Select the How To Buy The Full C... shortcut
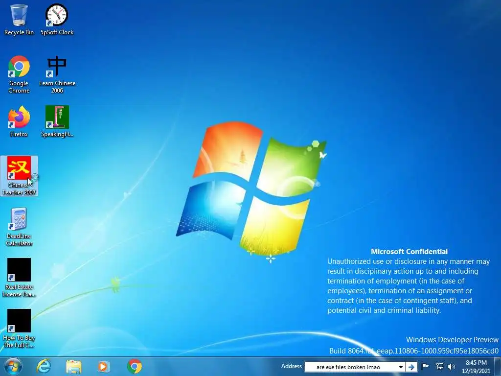 (19, 329)
